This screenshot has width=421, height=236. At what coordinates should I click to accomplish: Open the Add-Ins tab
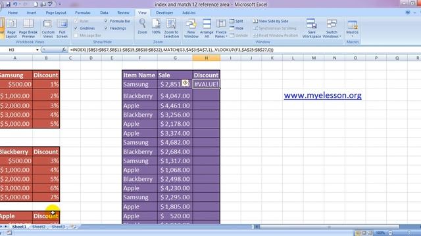(x=189, y=12)
